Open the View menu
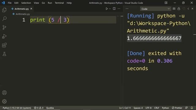Screen dimensions: 196x110 tap(36, 3)
